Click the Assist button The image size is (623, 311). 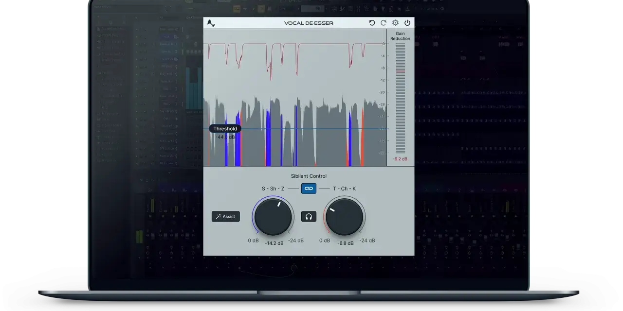(226, 216)
